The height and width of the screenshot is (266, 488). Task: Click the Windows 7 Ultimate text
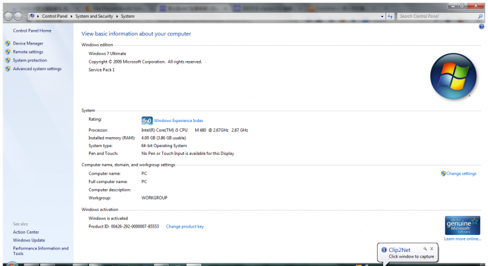(x=107, y=54)
